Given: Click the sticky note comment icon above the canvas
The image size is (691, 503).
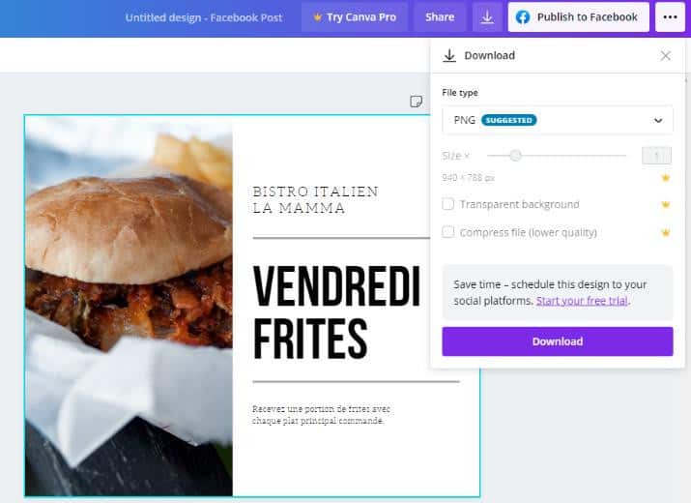Looking at the screenshot, I should coord(416,101).
